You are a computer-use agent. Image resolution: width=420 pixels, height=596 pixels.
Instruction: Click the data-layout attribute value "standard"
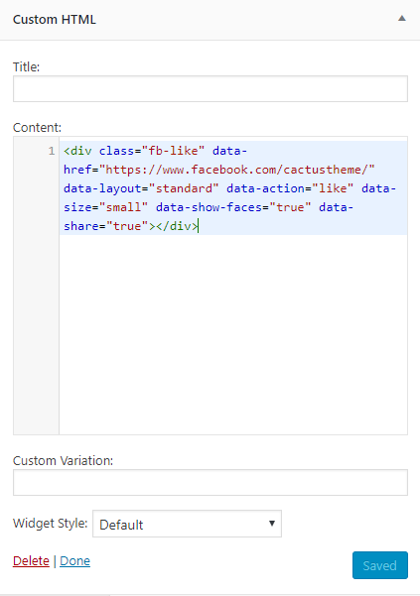(184, 188)
